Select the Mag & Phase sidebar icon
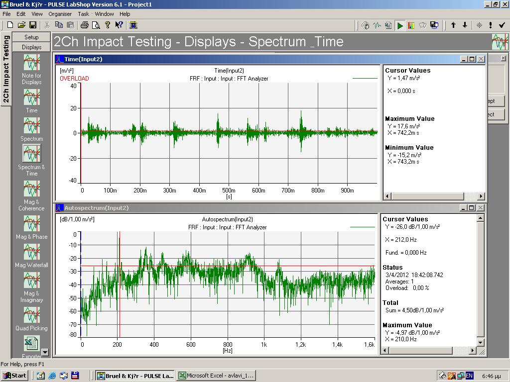 point(31,223)
